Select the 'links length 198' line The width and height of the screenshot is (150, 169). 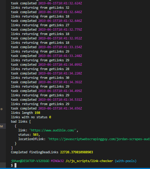(x=25, y=113)
